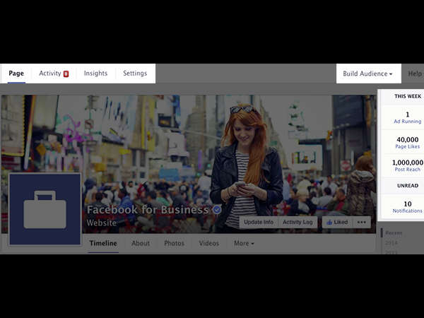Open the Help menu
The image size is (424, 318).
(x=415, y=73)
